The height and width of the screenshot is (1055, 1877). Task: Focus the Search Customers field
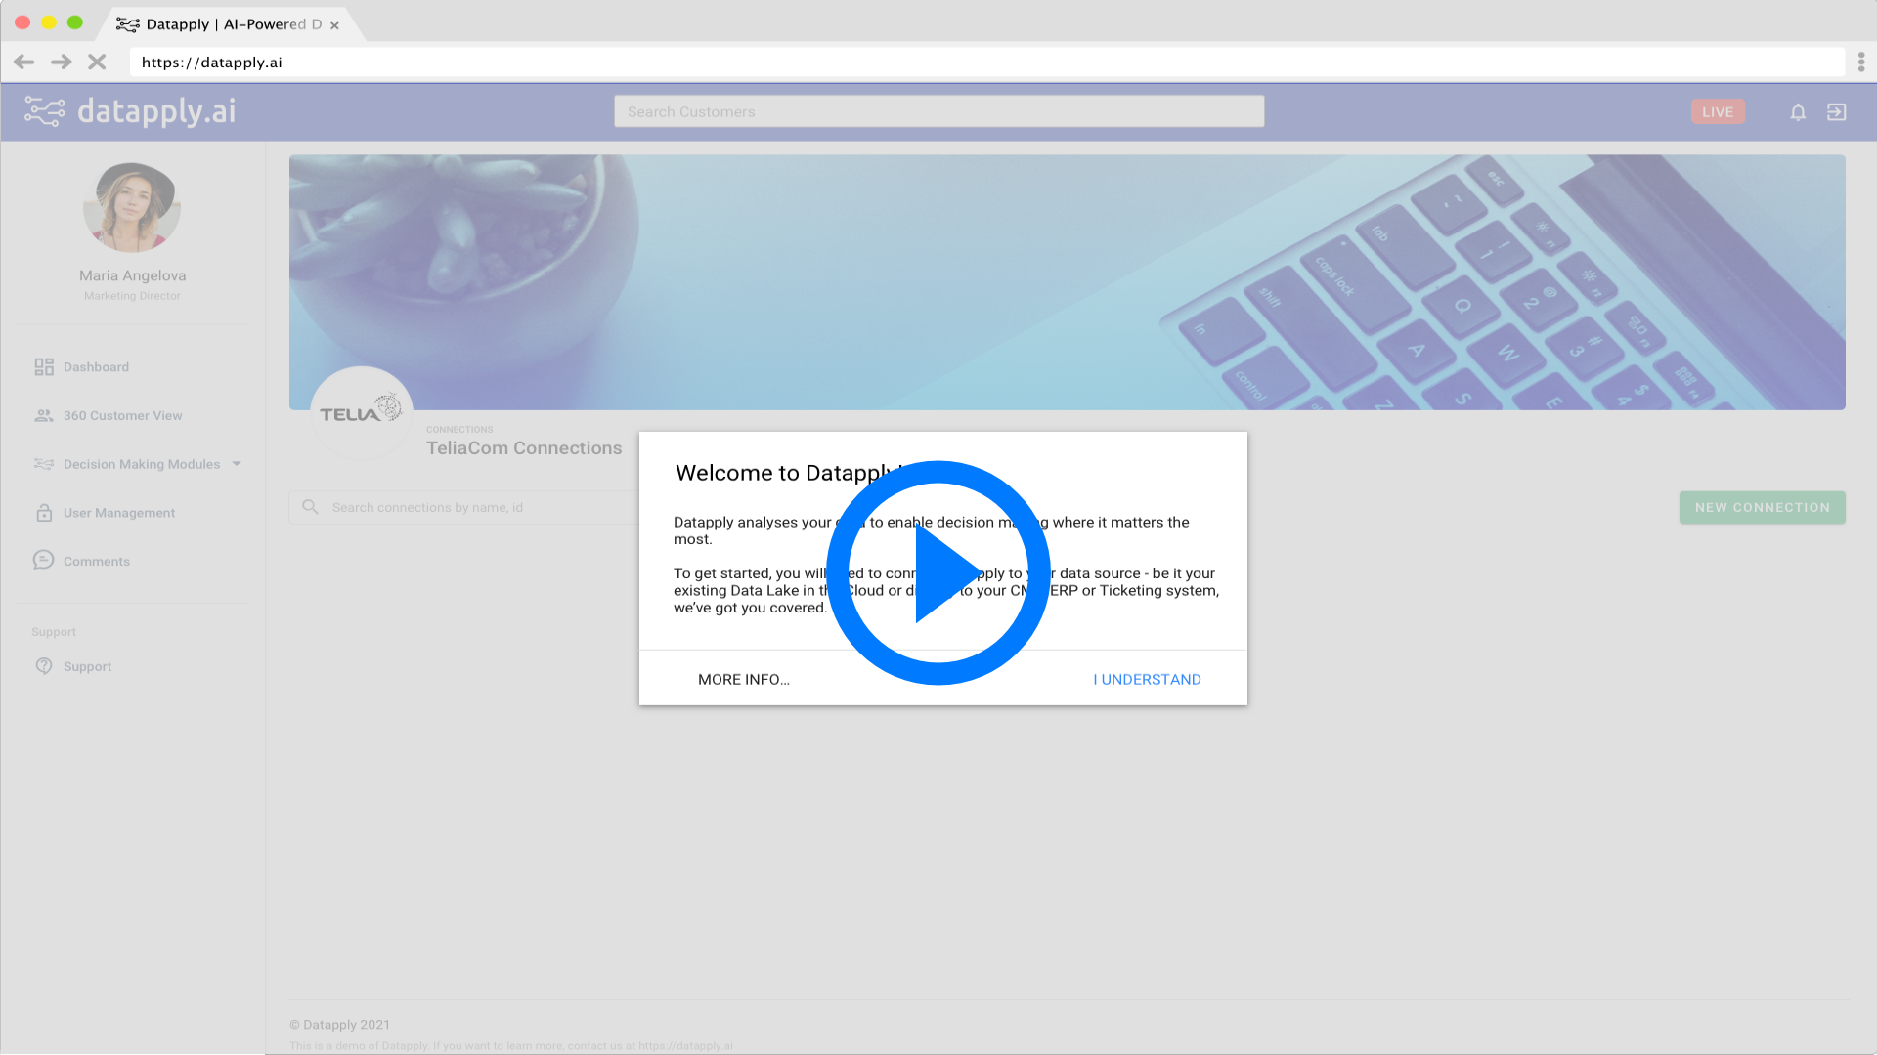[938, 112]
